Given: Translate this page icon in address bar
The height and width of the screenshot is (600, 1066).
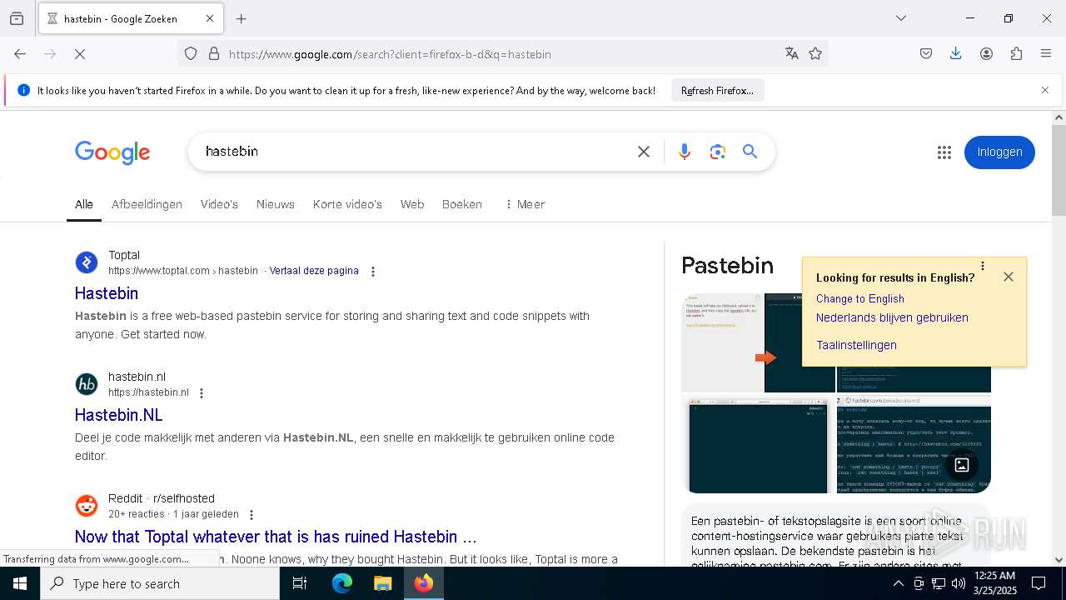Looking at the screenshot, I should coord(792,54).
